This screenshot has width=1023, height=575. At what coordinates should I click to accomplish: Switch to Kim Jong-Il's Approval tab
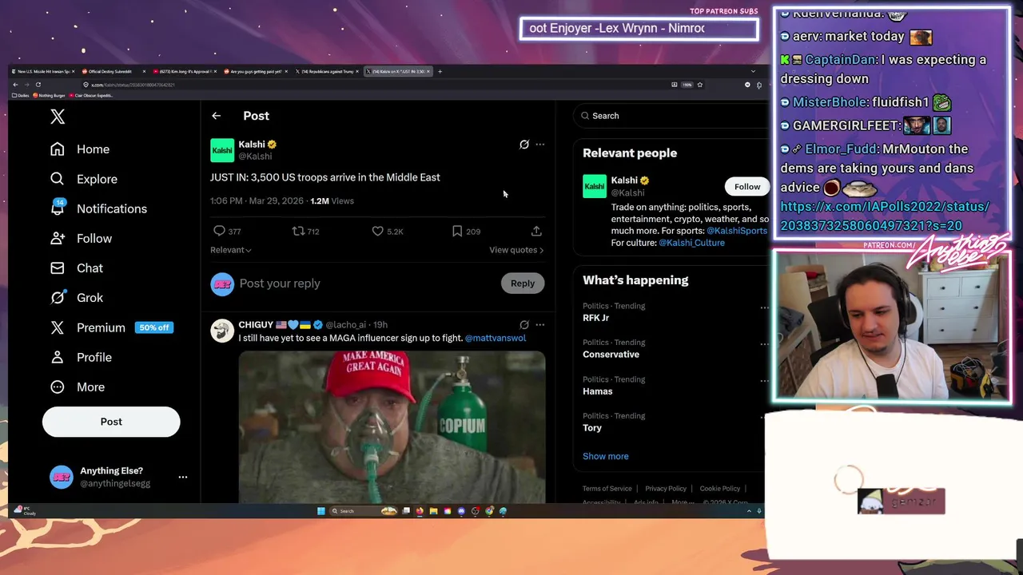pos(185,72)
